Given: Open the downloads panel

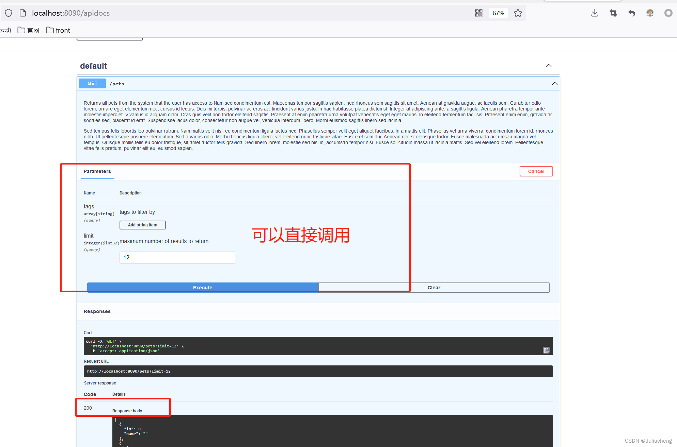Looking at the screenshot, I should [x=595, y=13].
